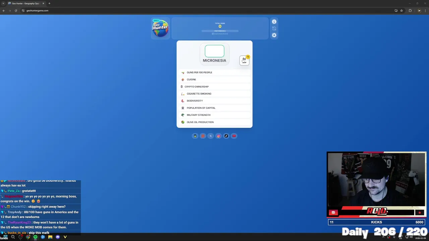Click the Kicks goal bar
Screen dimensions: 429x241
376,222
